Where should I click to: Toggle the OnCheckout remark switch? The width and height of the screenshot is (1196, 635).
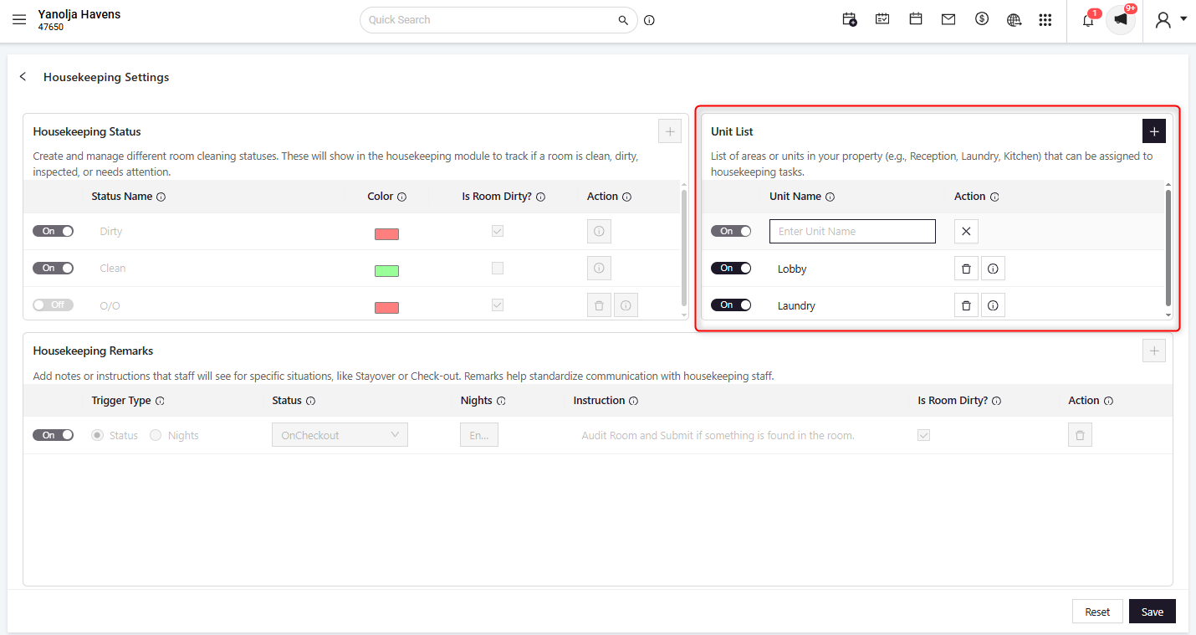pyautogui.click(x=54, y=435)
